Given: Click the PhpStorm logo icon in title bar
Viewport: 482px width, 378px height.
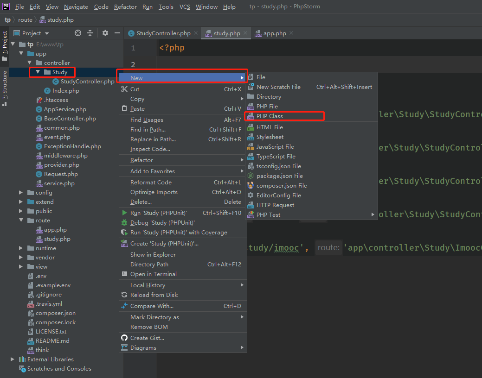Looking at the screenshot, I should pyautogui.click(x=6, y=6).
